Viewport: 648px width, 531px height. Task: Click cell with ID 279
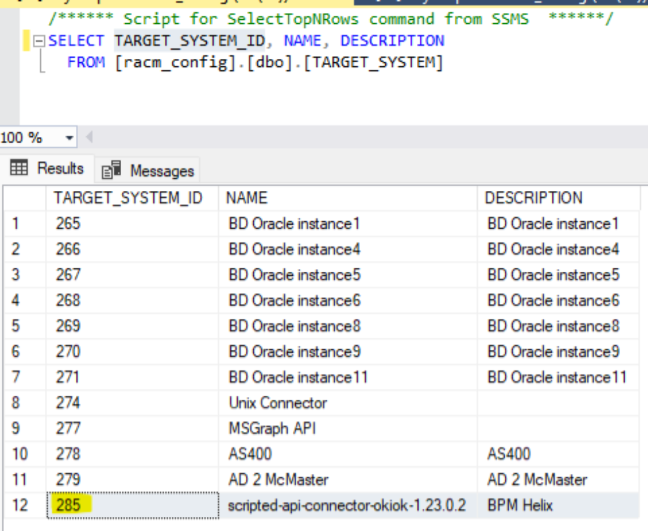click(x=132, y=480)
